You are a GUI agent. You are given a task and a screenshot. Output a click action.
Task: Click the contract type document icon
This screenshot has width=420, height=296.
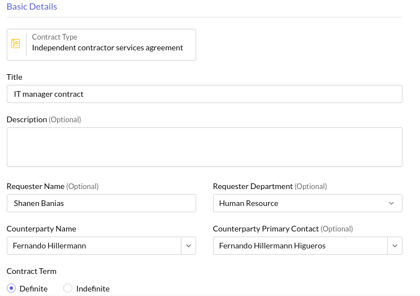pyautogui.click(x=16, y=44)
